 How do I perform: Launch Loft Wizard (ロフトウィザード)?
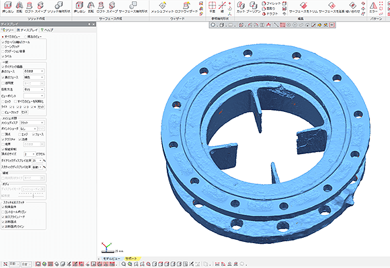(186, 7)
